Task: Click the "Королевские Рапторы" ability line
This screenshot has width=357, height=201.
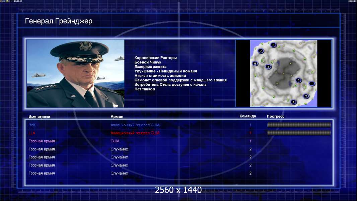Action: [155, 58]
